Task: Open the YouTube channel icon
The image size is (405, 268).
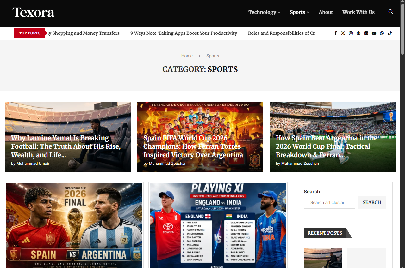Action: click(374, 33)
